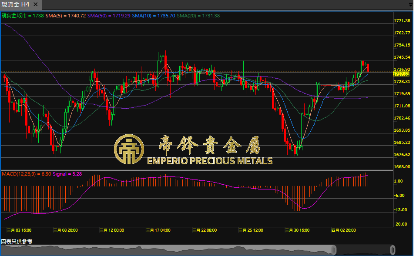Click the 三月 22 08:00 time axis label
The image size is (416, 256).
(205, 230)
